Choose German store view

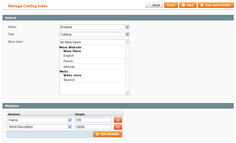coord(69,67)
